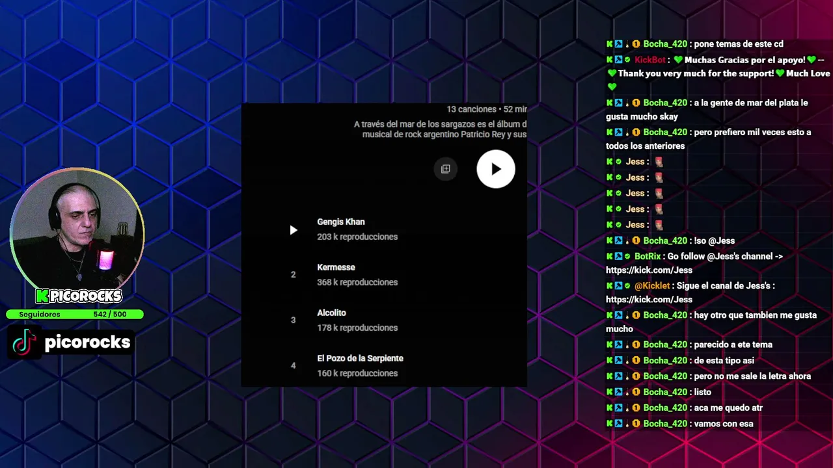Click track number 2

[x=294, y=274]
